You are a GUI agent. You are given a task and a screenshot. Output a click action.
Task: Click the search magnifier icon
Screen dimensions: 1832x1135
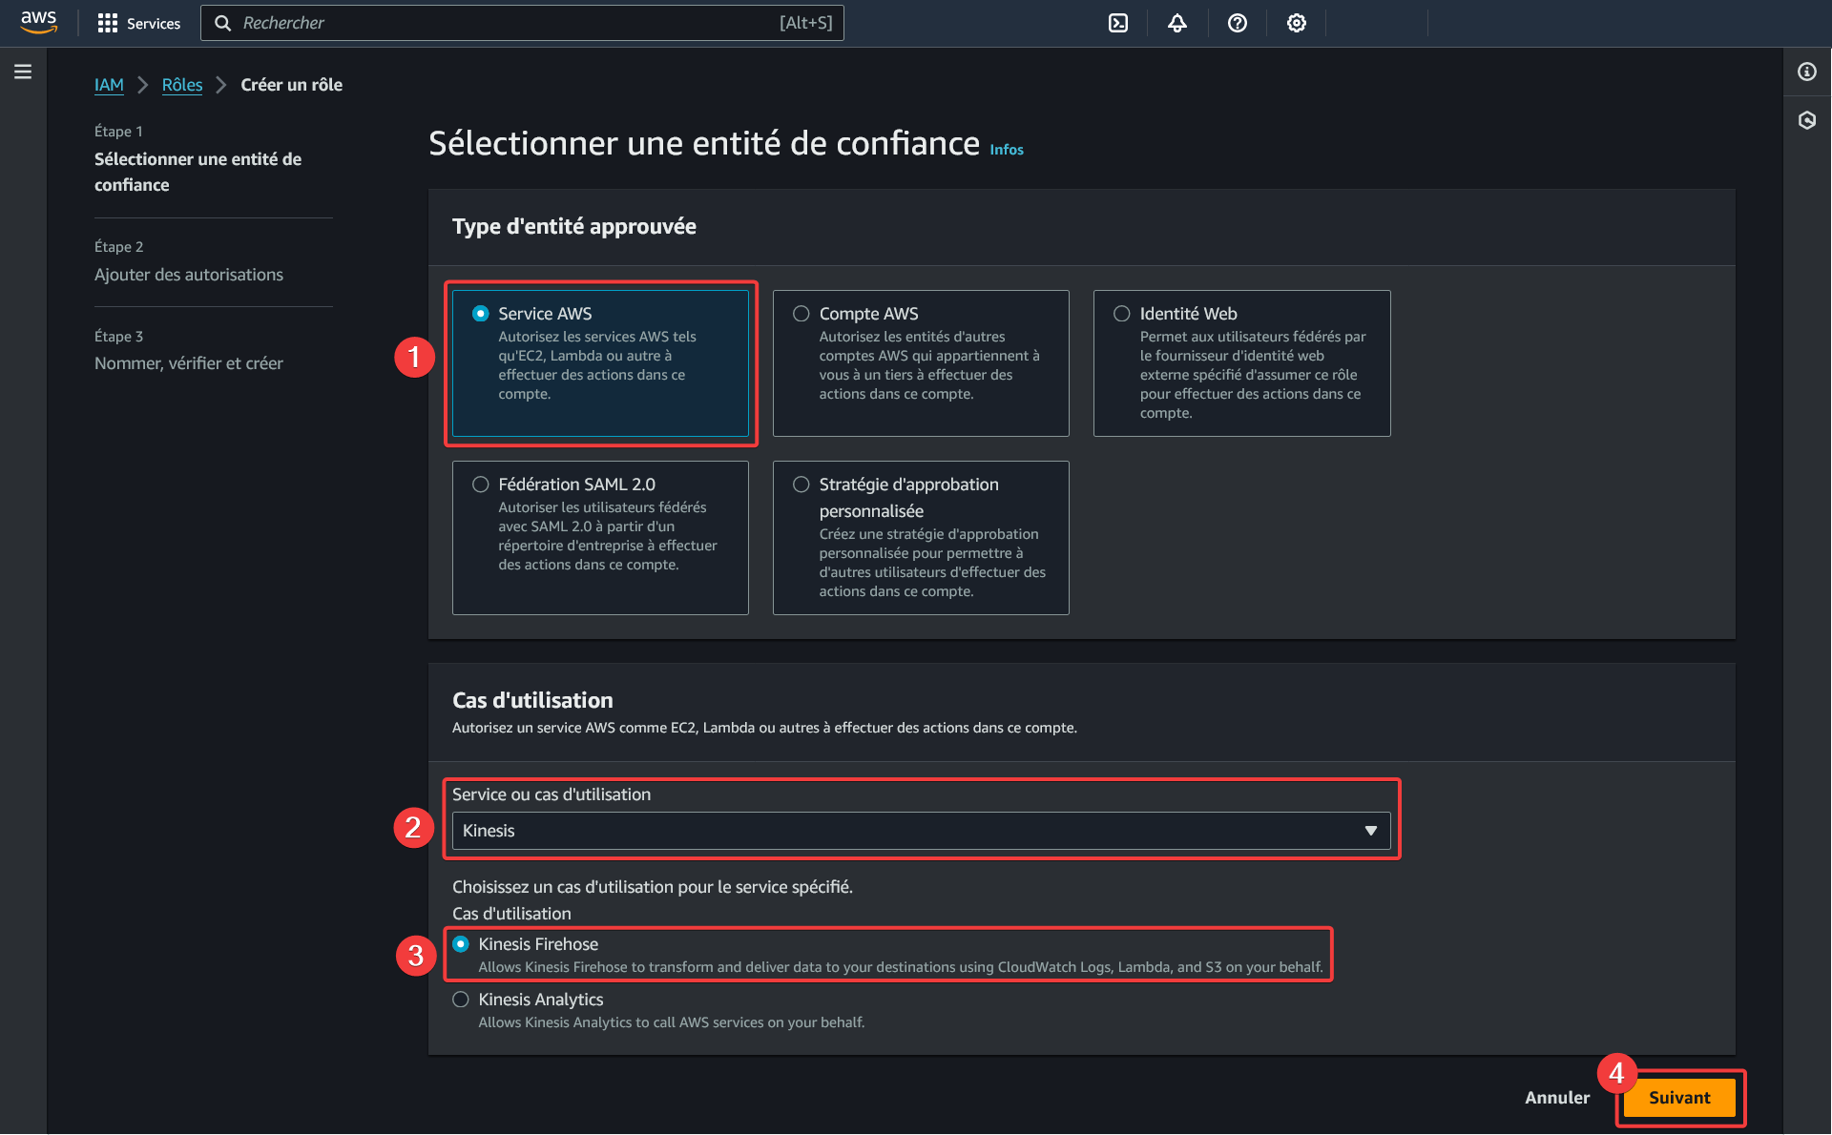(222, 23)
